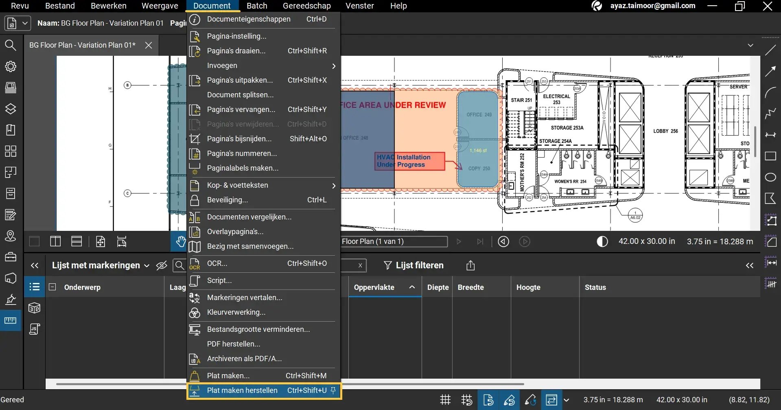Screen dimensions: 781x410
Task: Go to previous view button
Action: [x=503, y=241]
